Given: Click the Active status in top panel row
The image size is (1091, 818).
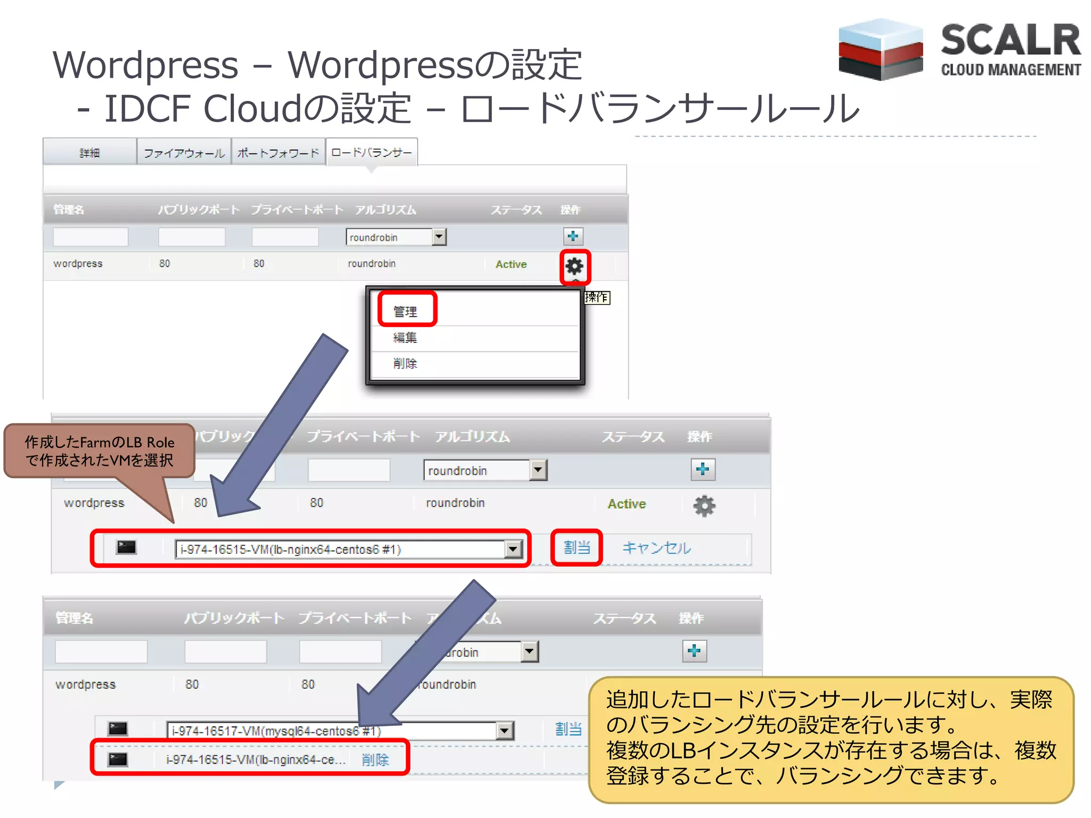Looking at the screenshot, I should click(511, 264).
